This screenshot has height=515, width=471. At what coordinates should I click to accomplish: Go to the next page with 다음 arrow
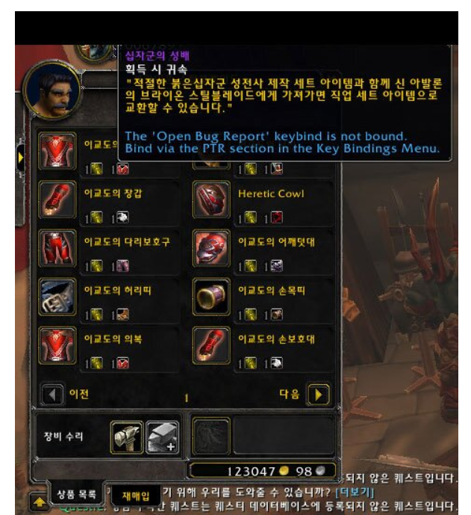[x=318, y=394]
